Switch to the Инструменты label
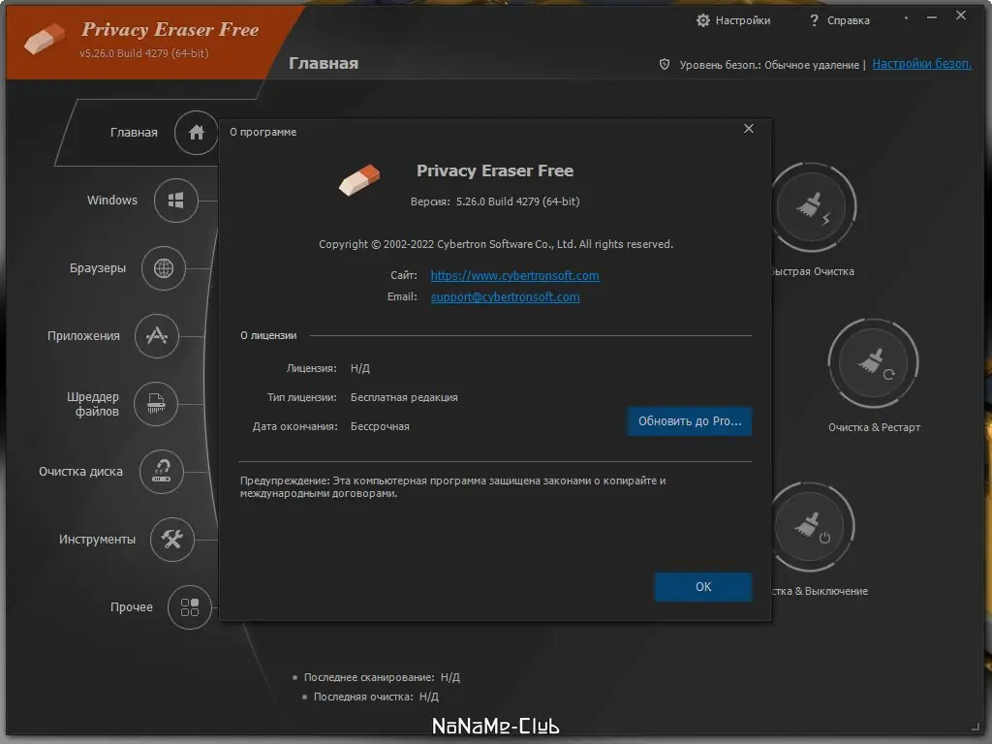This screenshot has width=992, height=744. (x=98, y=540)
